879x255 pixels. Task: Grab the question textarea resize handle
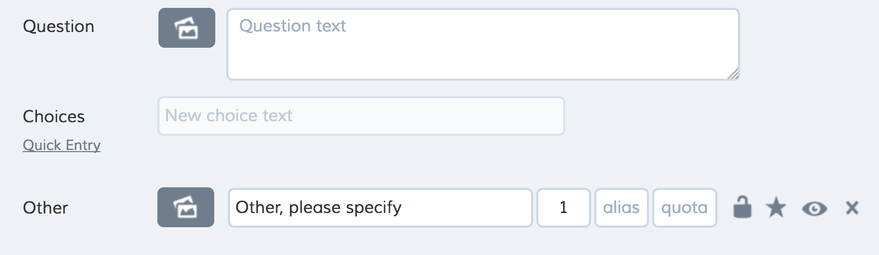[x=733, y=74]
